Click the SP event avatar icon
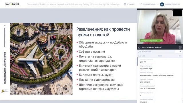 (162, 5)
